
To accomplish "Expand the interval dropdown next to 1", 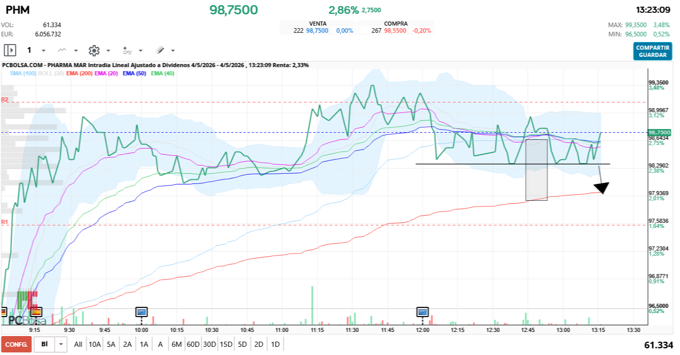I will pyautogui.click(x=44, y=51).
